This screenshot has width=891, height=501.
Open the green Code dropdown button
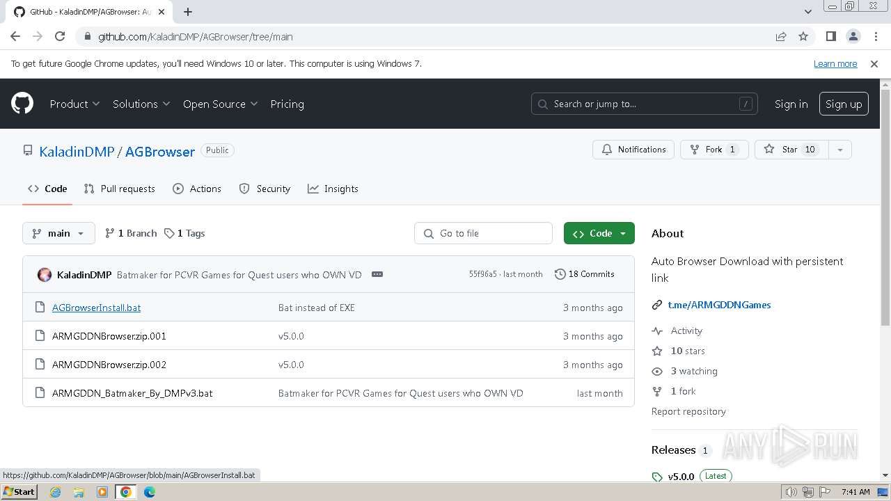(x=599, y=233)
